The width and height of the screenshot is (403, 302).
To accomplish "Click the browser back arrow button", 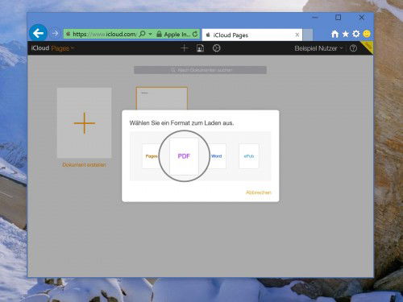I will pos(38,33).
